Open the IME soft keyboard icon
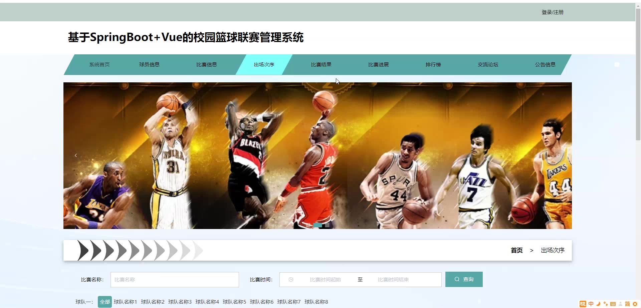Viewport: 641px width, 308px height. point(613,304)
